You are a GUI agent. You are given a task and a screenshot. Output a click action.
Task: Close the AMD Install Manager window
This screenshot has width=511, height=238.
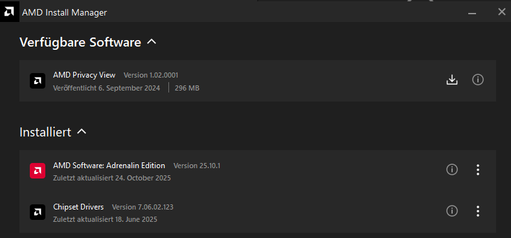click(x=502, y=12)
